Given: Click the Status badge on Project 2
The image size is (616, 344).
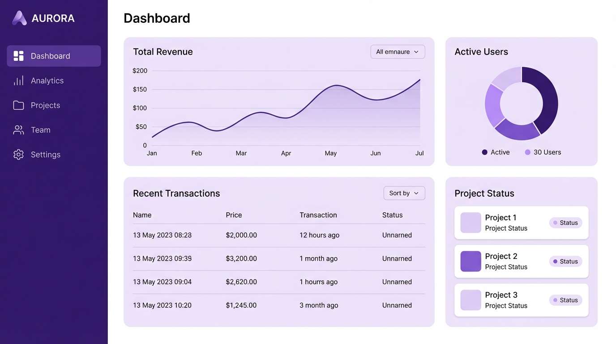Looking at the screenshot, I should [565, 261].
